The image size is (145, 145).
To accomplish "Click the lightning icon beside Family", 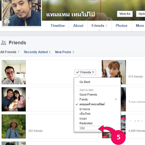I will point(116,100).
